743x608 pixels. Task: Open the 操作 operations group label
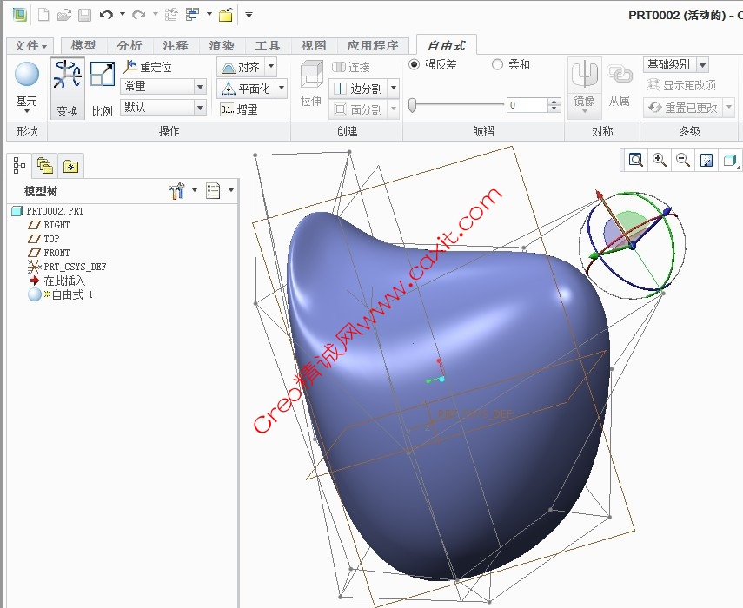[x=169, y=131]
